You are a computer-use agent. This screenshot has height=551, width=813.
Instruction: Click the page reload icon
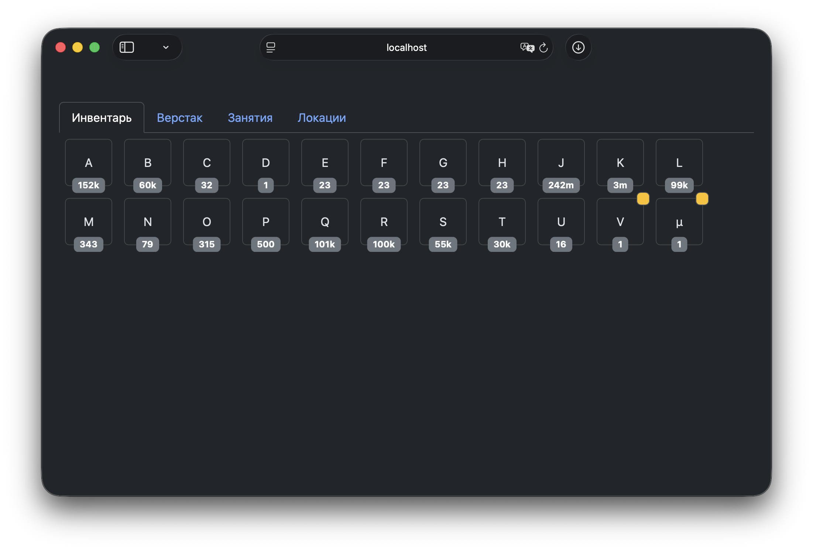coord(543,48)
